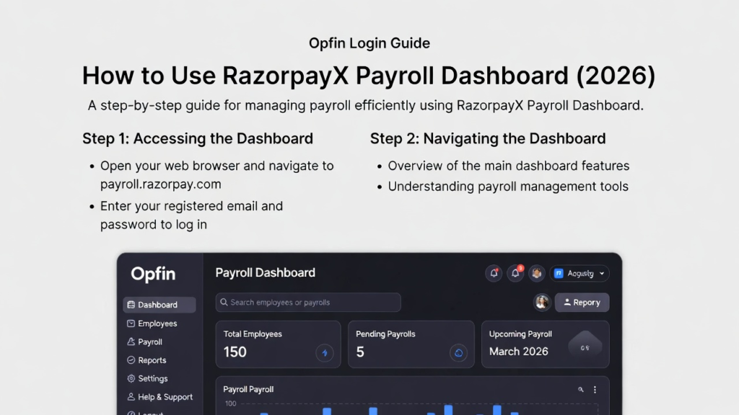Click the profile photo beside the Repory button
The height and width of the screenshot is (415, 739).
point(542,303)
